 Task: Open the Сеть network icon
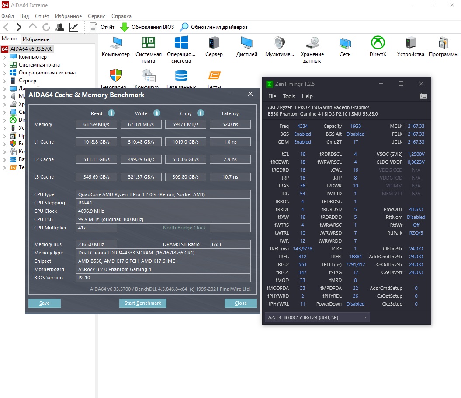(345, 46)
